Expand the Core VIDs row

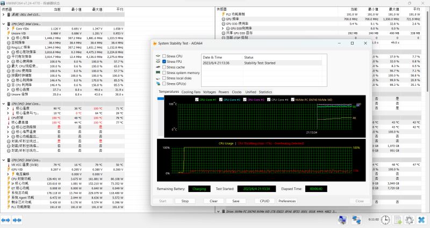[x=8, y=28]
